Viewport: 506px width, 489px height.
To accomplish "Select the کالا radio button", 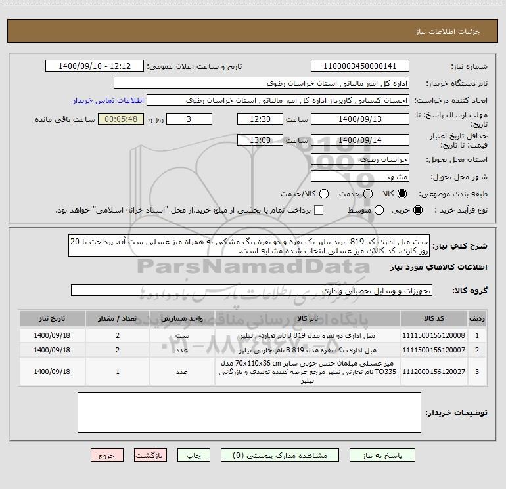I will (x=402, y=194).
